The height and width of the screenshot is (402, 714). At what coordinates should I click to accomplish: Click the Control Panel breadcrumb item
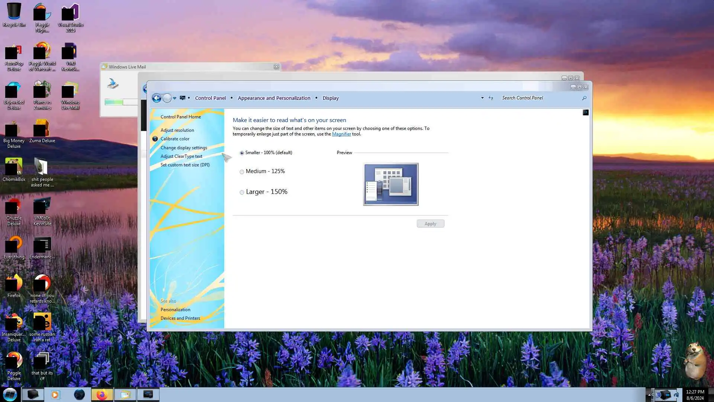pyautogui.click(x=210, y=98)
